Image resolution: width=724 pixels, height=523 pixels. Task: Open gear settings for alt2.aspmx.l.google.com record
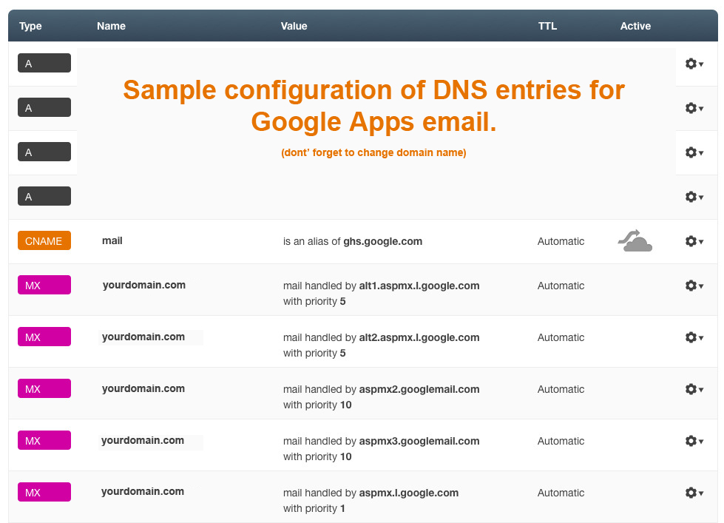pos(694,337)
